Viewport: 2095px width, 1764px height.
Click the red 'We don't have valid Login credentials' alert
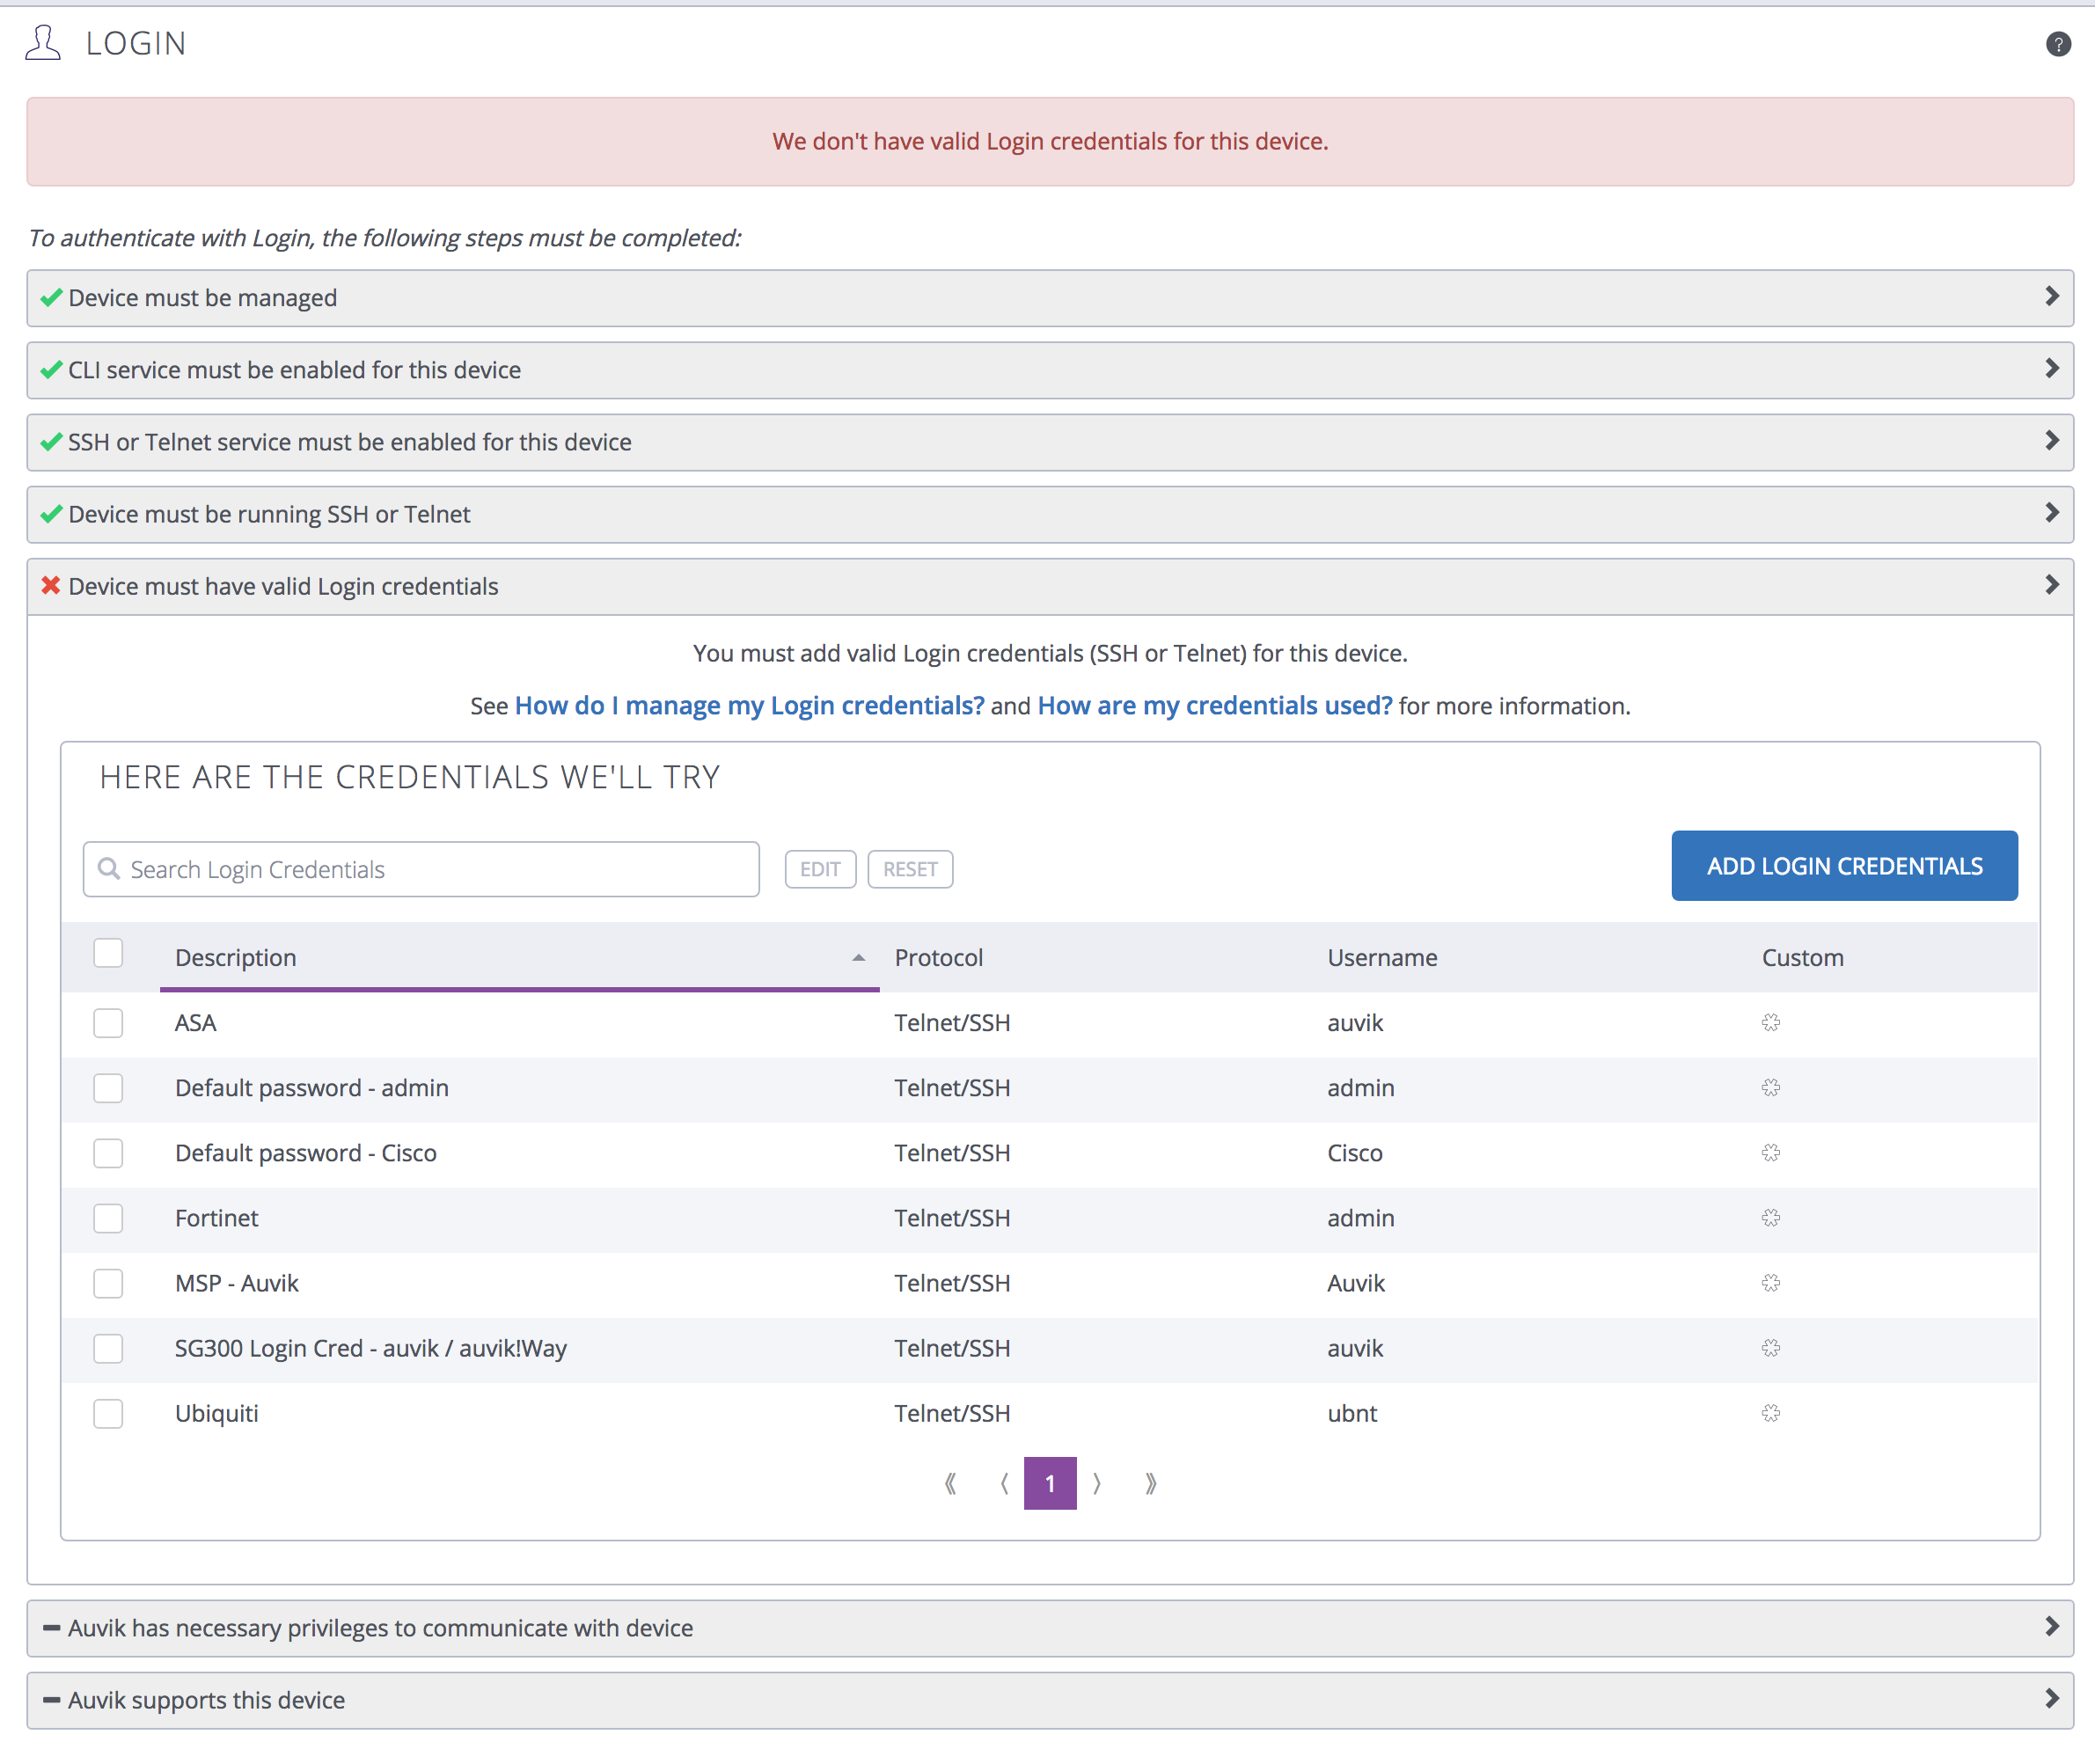[1050, 141]
